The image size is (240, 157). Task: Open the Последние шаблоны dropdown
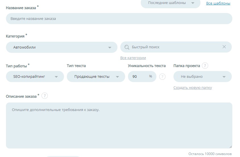click(x=171, y=3)
